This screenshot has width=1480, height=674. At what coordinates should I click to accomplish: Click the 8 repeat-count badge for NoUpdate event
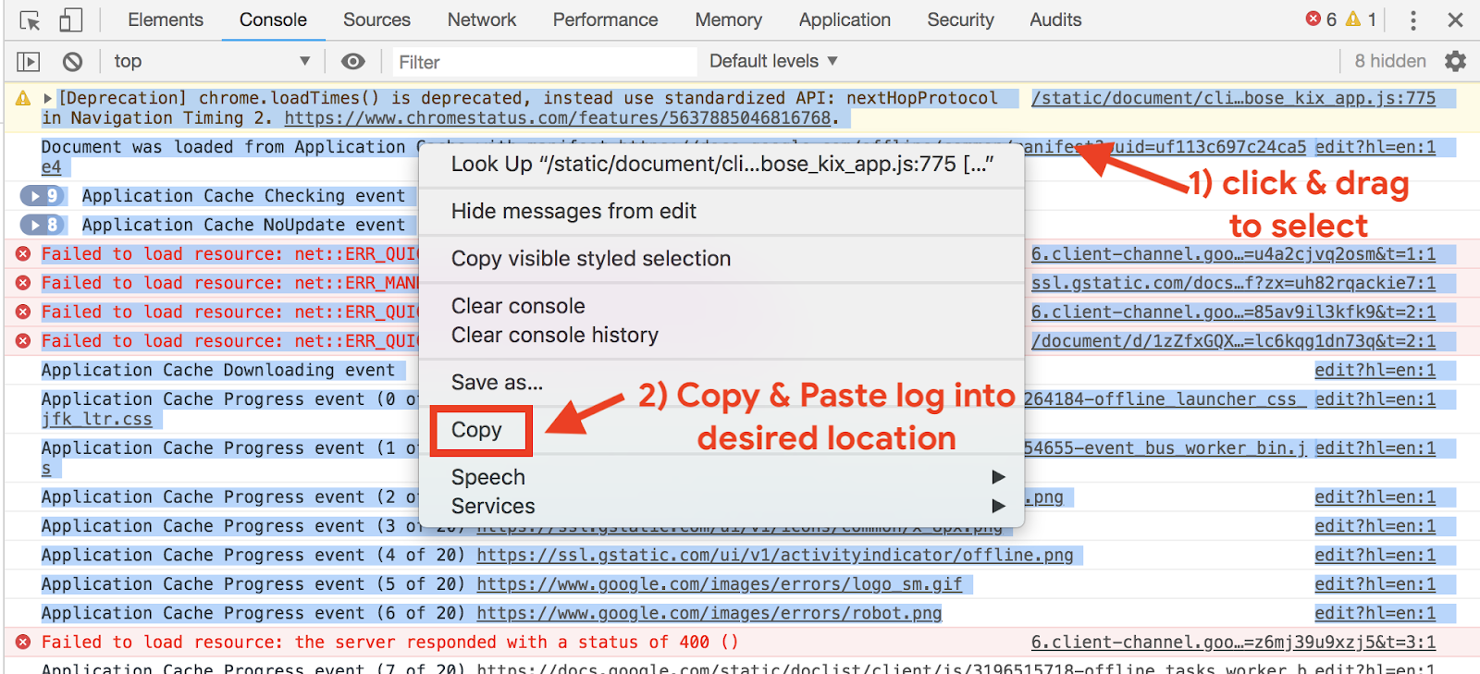(x=43, y=225)
